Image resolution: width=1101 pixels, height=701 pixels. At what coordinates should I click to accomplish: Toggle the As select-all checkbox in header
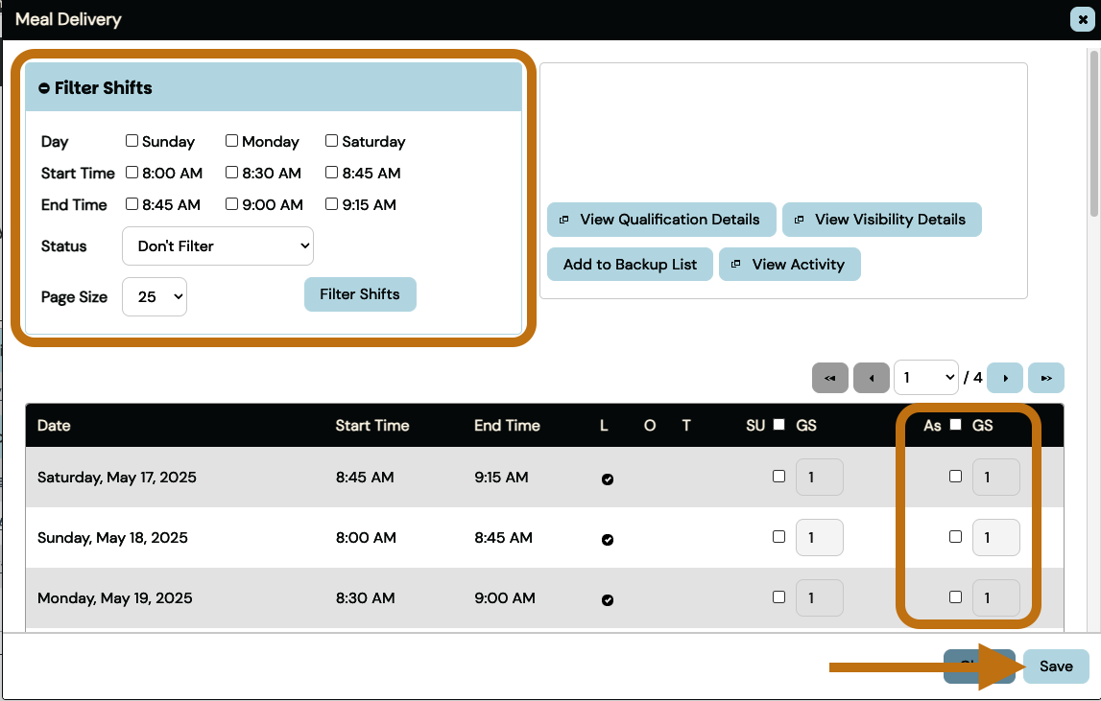pos(955,425)
